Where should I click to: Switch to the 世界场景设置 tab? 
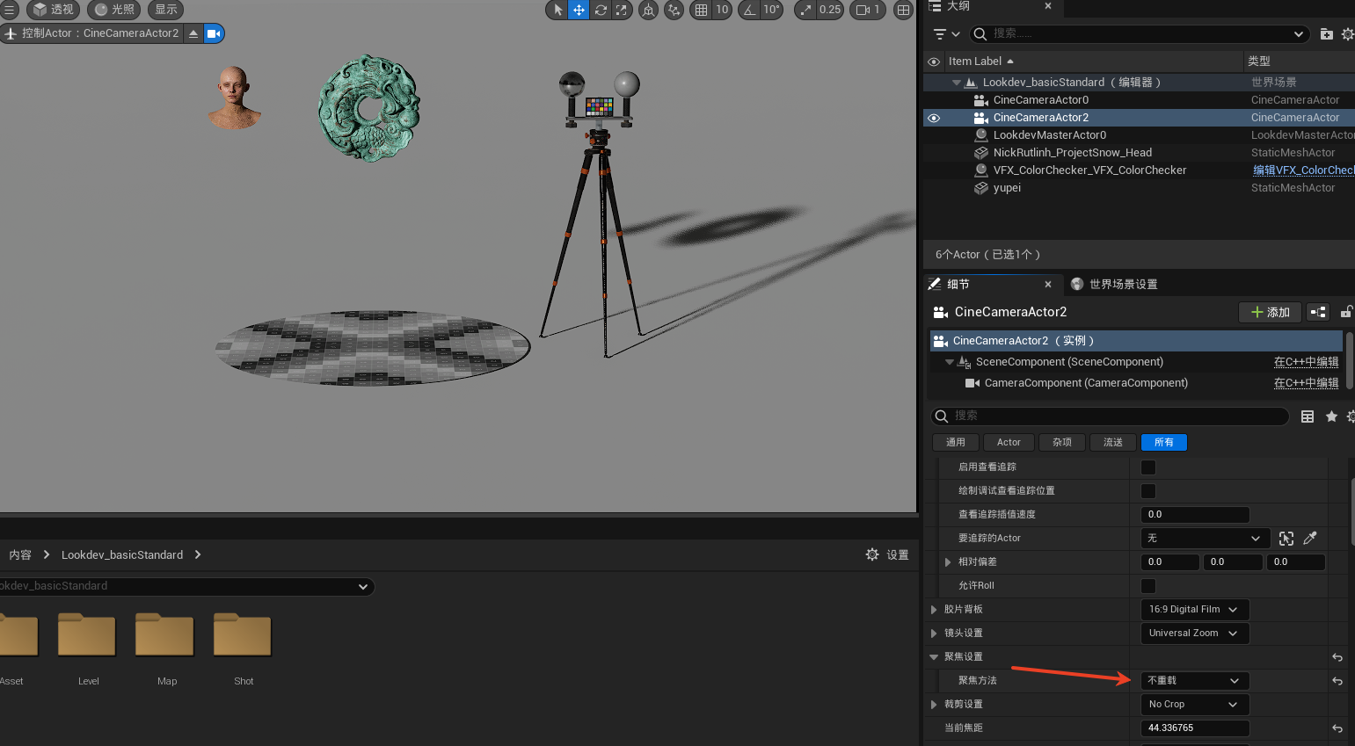tap(1122, 285)
